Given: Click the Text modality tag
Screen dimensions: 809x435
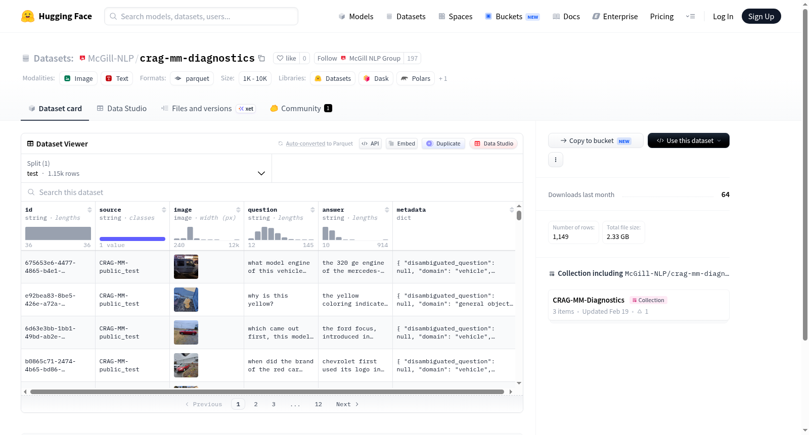Looking at the screenshot, I should (x=117, y=78).
